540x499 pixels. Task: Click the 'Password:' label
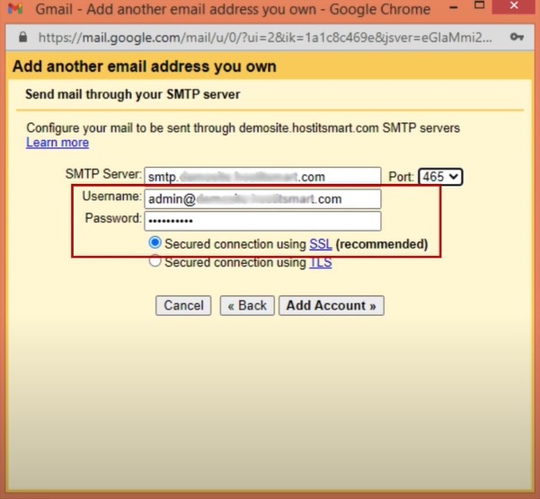[x=113, y=218]
